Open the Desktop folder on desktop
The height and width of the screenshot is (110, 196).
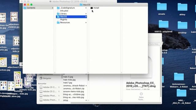(x=183, y=25)
